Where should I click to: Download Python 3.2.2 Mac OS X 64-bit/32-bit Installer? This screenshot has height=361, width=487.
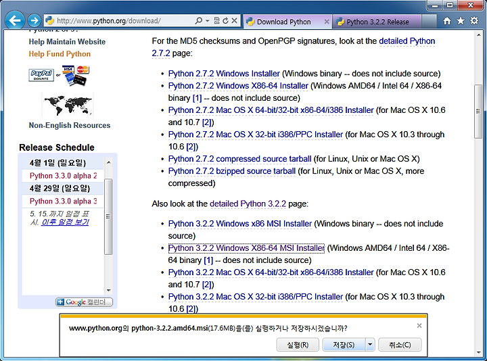271,272
